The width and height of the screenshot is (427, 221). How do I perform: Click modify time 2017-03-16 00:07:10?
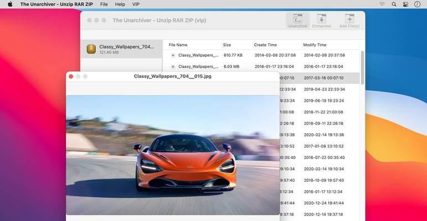(323, 78)
